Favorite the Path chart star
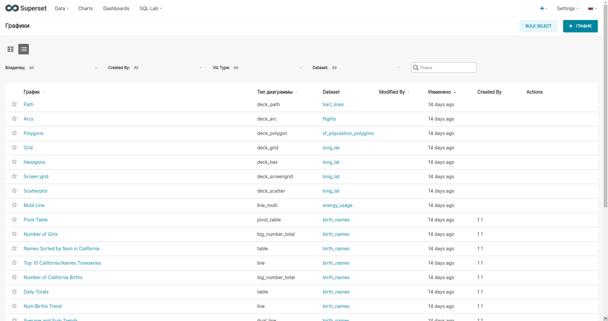608x321 pixels. tap(14, 104)
